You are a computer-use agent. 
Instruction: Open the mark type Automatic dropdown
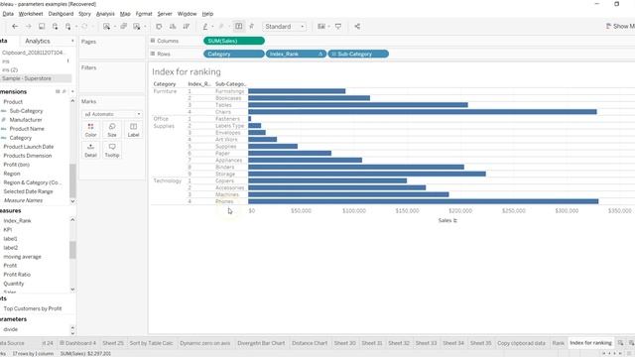click(x=112, y=114)
